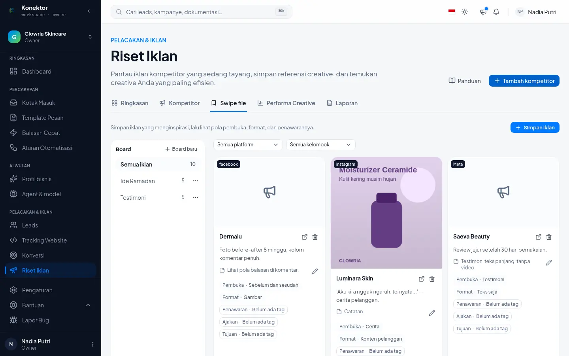The image size is (569, 356).
Task: Open the announcements megaphone icon in top bar
Action: point(483,12)
